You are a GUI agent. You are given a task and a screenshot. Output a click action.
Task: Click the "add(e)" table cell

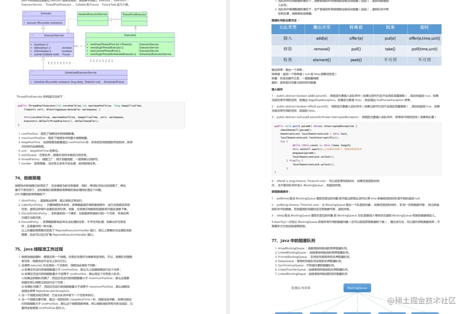pos(322,38)
